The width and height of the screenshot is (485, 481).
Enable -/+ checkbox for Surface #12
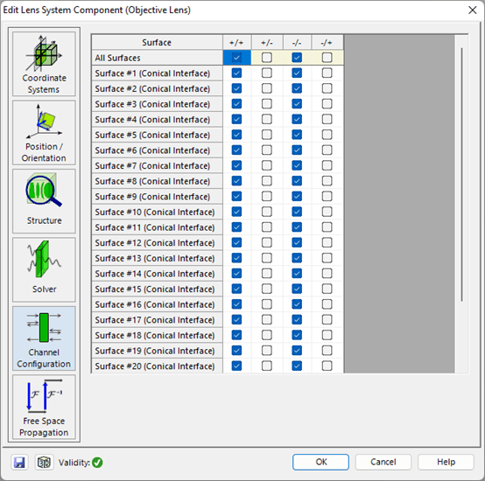327,242
